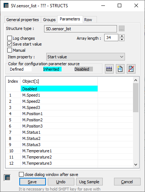The image size is (145, 192).
Task: Maximize the STRUCTS dialog window
Action: (119, 5)
